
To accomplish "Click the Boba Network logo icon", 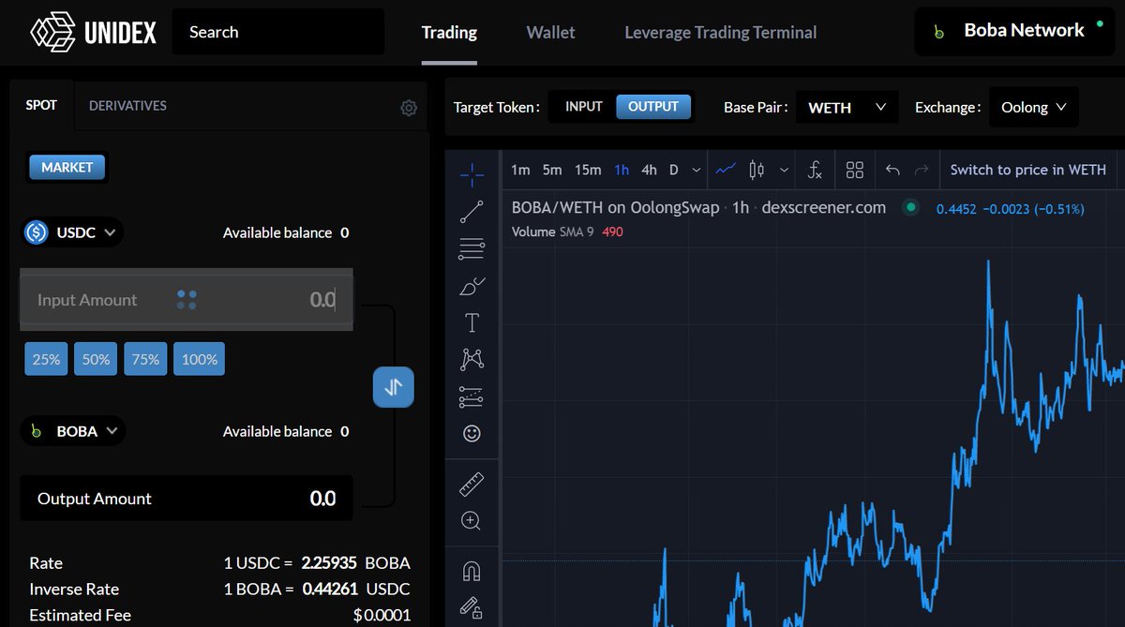I will [938, 32].
